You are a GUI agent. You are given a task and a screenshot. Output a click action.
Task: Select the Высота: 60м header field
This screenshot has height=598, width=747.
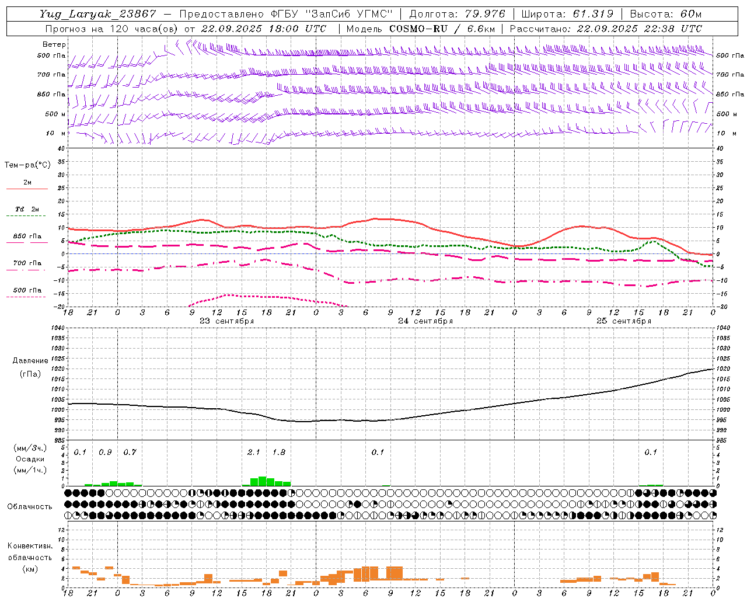[x=666, y=14]
